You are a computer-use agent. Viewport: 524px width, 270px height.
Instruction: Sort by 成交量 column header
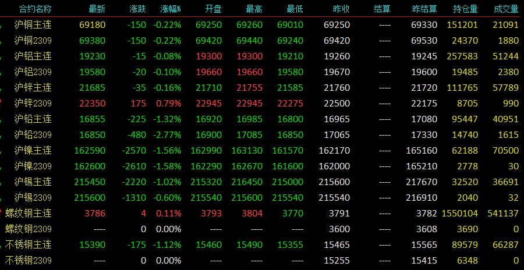click(x=507, y=9)
